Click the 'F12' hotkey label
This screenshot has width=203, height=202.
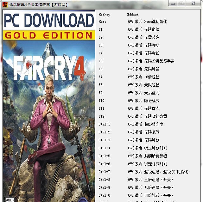[x=101, y=116]
